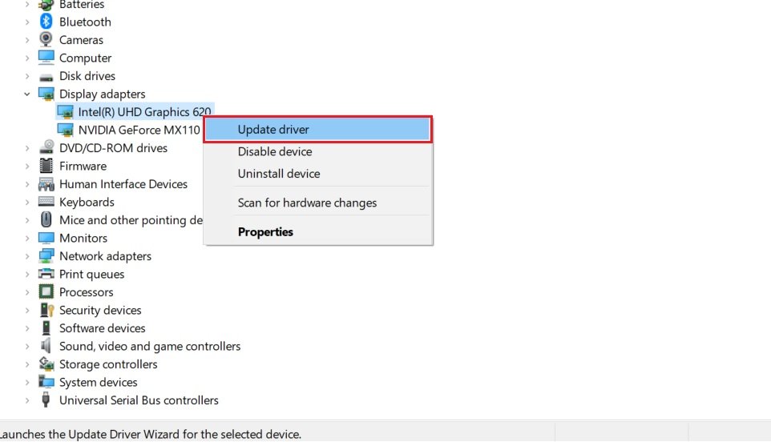Expand the Disk drives node arrow

coord(27,76)
